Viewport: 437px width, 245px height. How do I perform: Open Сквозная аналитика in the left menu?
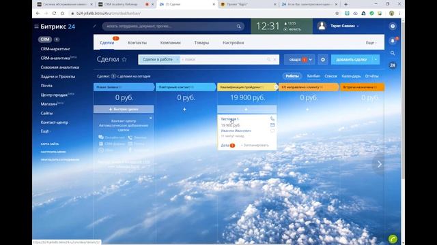(59, 67)
